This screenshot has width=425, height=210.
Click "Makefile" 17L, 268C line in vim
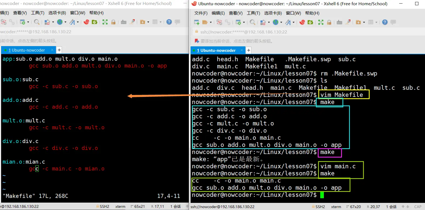35,196
